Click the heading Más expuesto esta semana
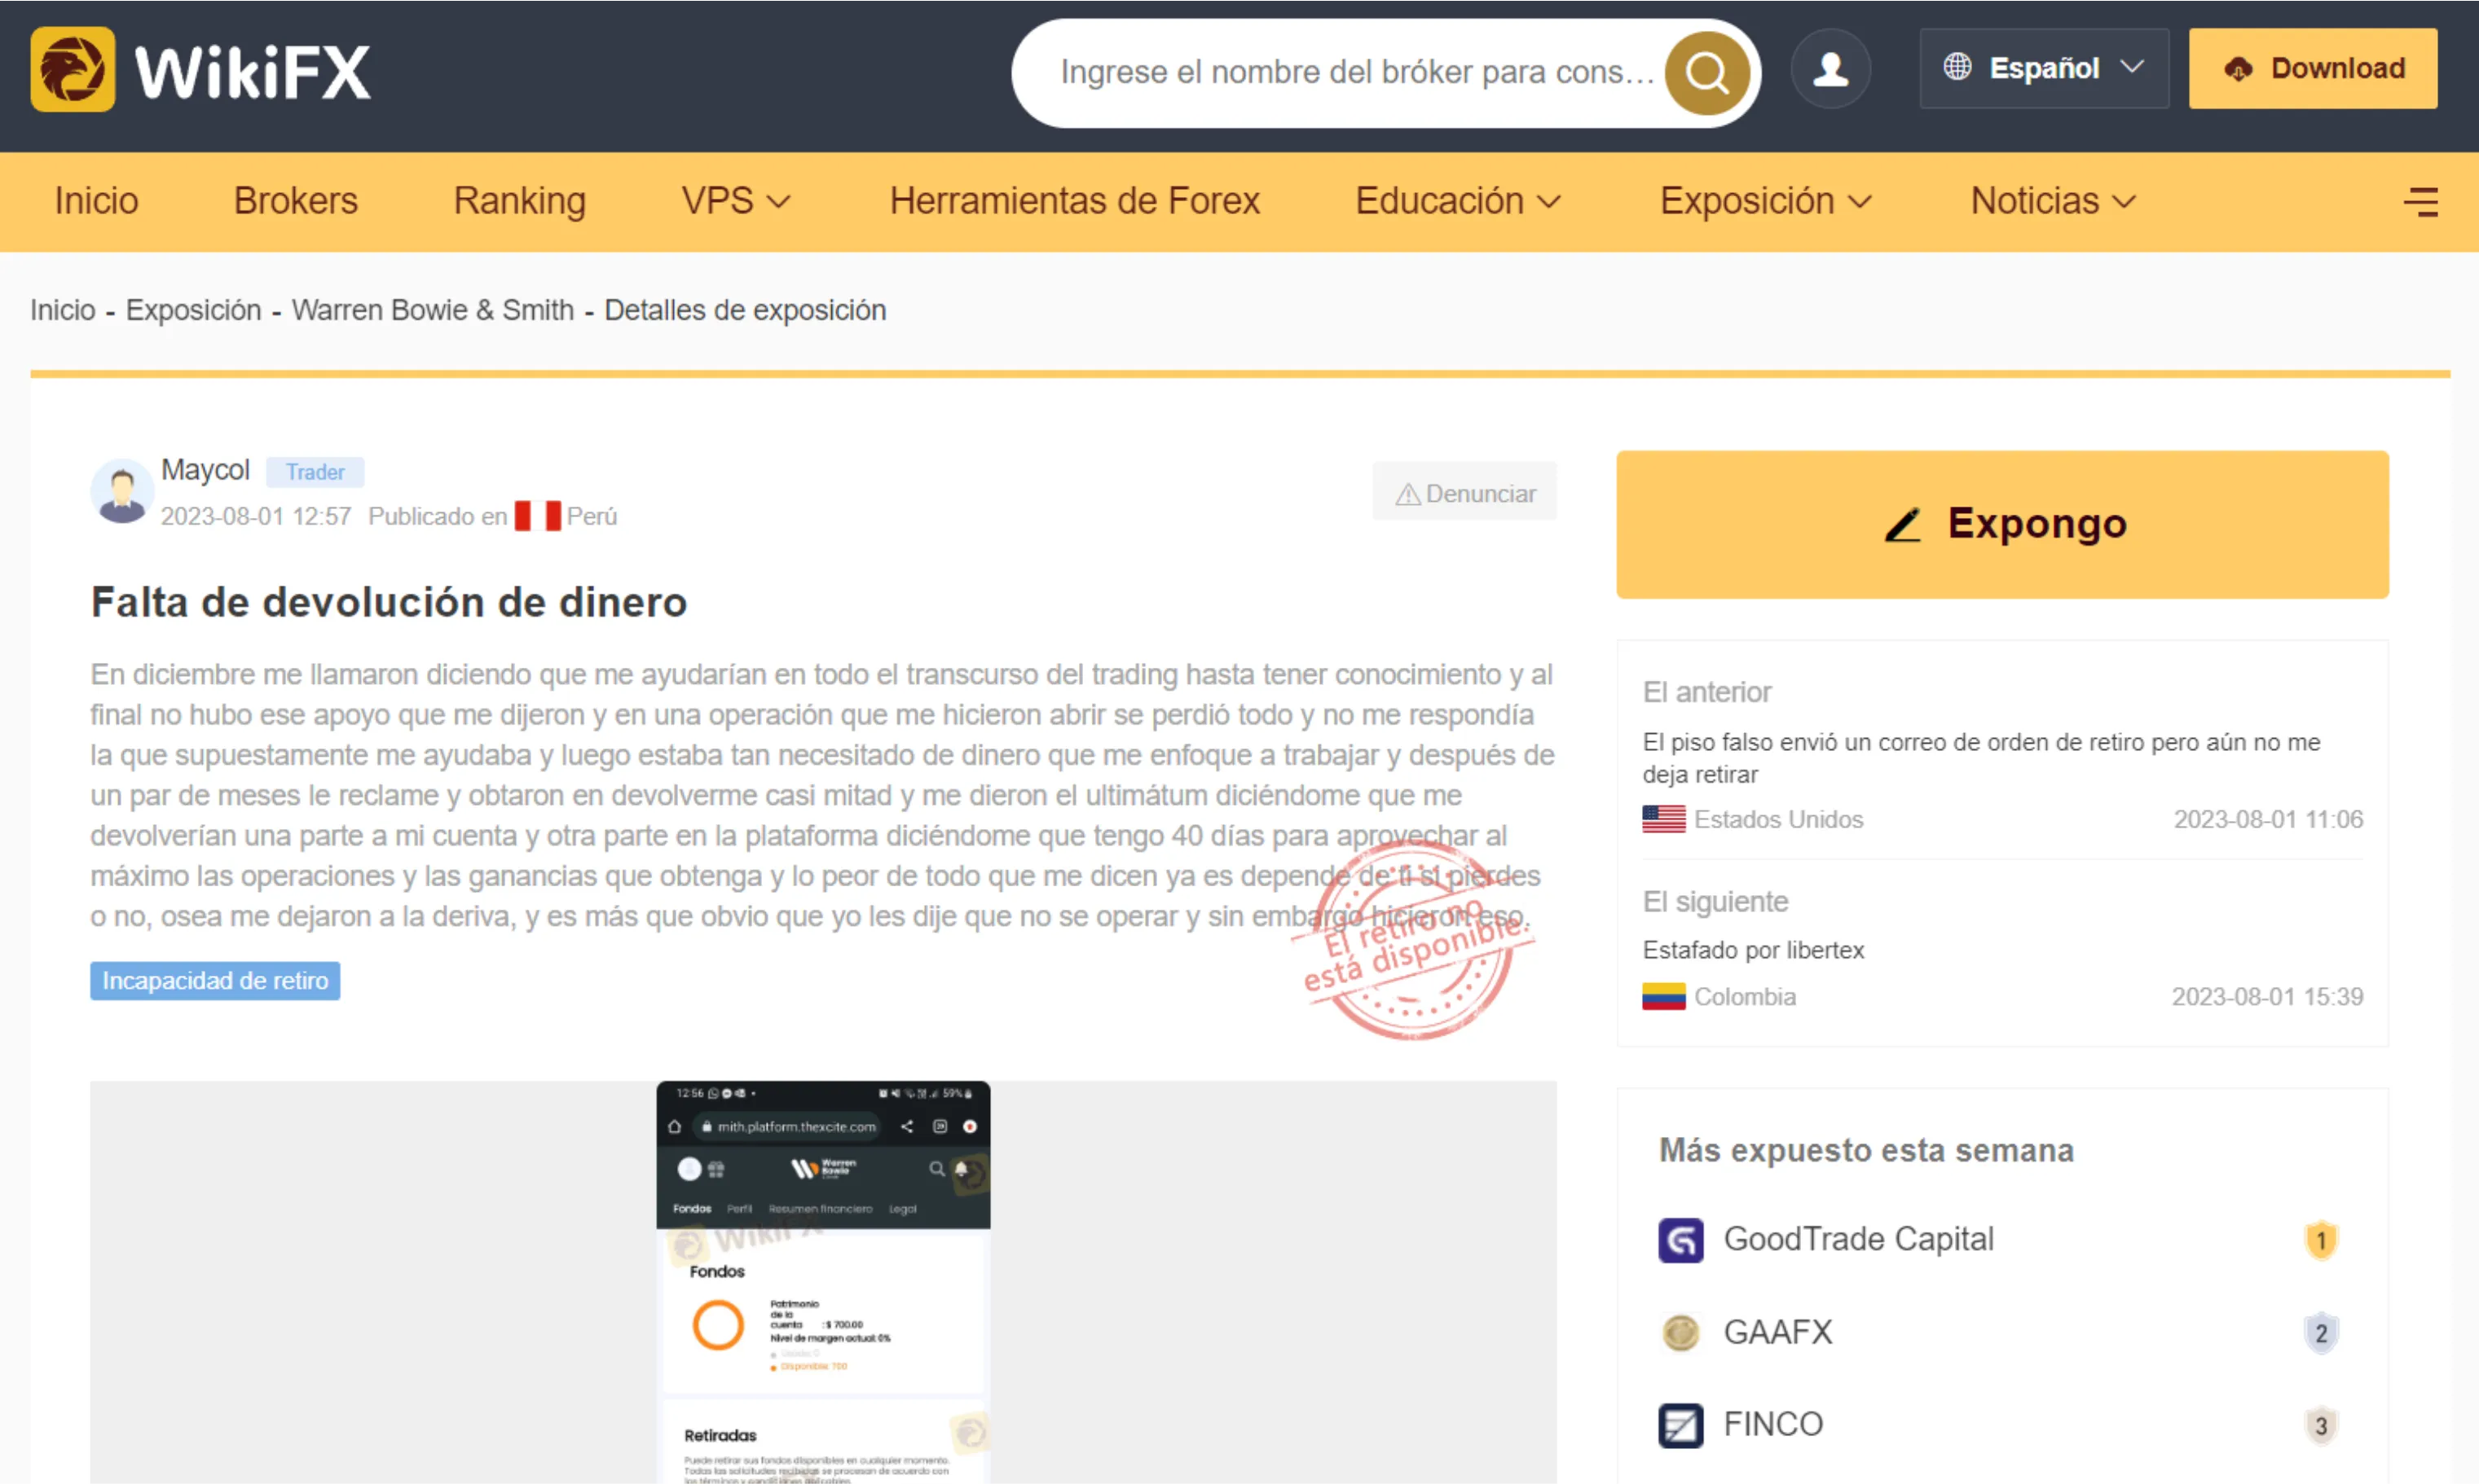The width and height of the screenshot is (2479, 1484). (x=1865, y=1150)
